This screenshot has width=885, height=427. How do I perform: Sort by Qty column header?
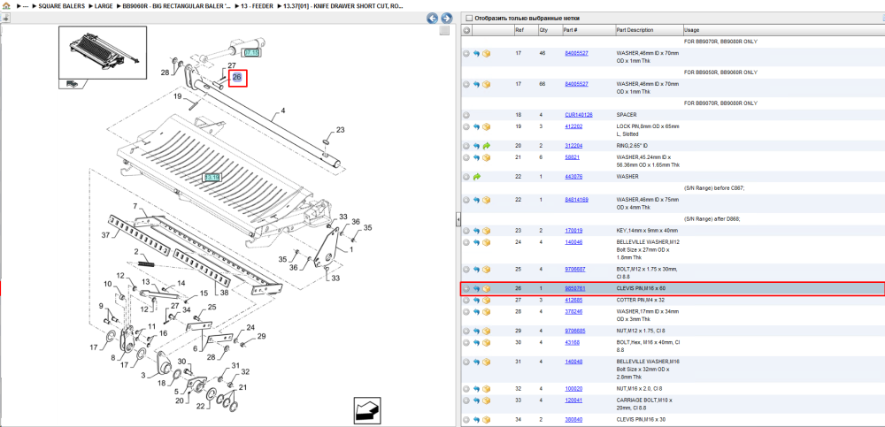coord(550,30)
